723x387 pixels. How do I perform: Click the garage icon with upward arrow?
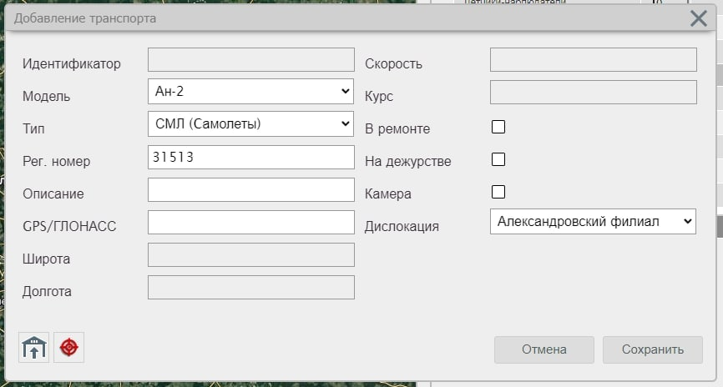coord(34,347)
